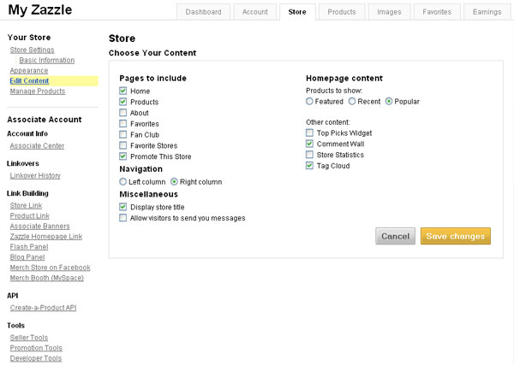514x365 pixels.
Task: Switch to the Favorites tab
Action: (437, 12)
